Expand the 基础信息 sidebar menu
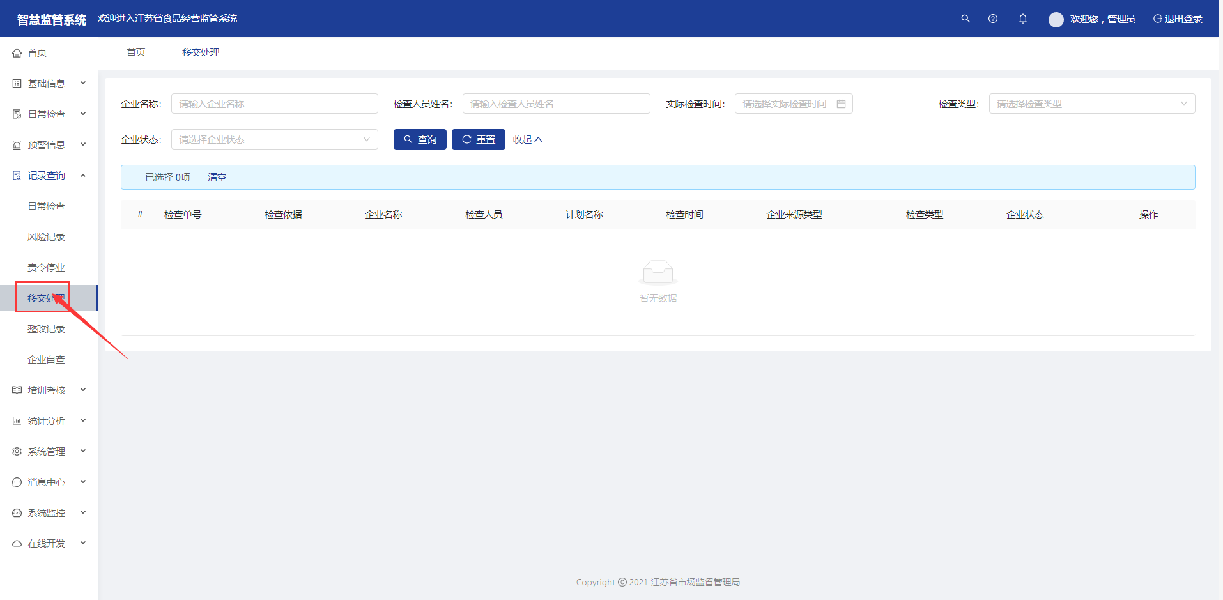This screenshot has height=600, width=1223. (49, 84)
